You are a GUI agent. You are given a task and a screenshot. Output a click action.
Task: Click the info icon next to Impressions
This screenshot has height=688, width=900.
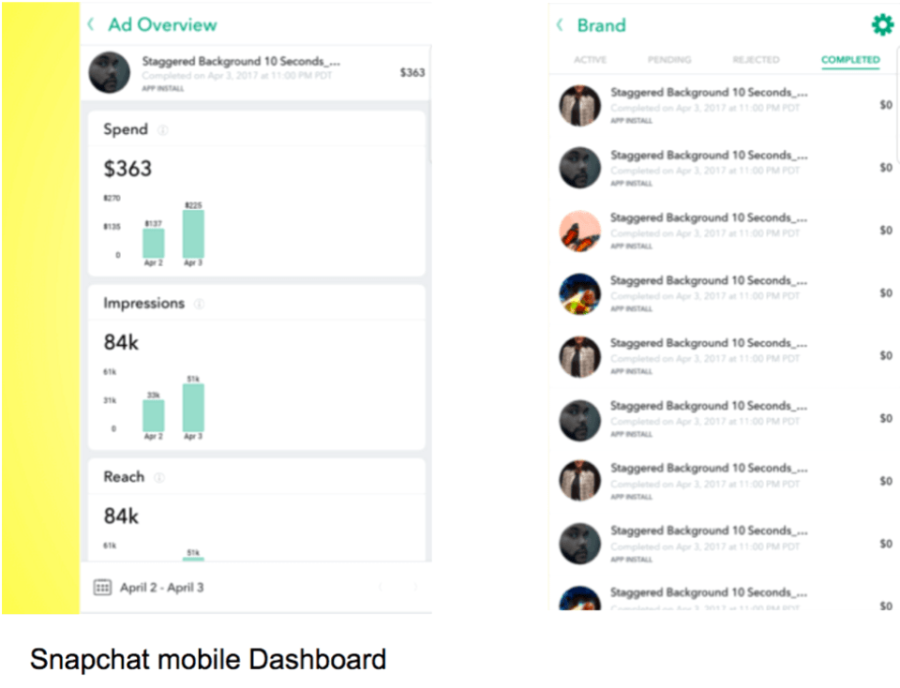[199, 304]
